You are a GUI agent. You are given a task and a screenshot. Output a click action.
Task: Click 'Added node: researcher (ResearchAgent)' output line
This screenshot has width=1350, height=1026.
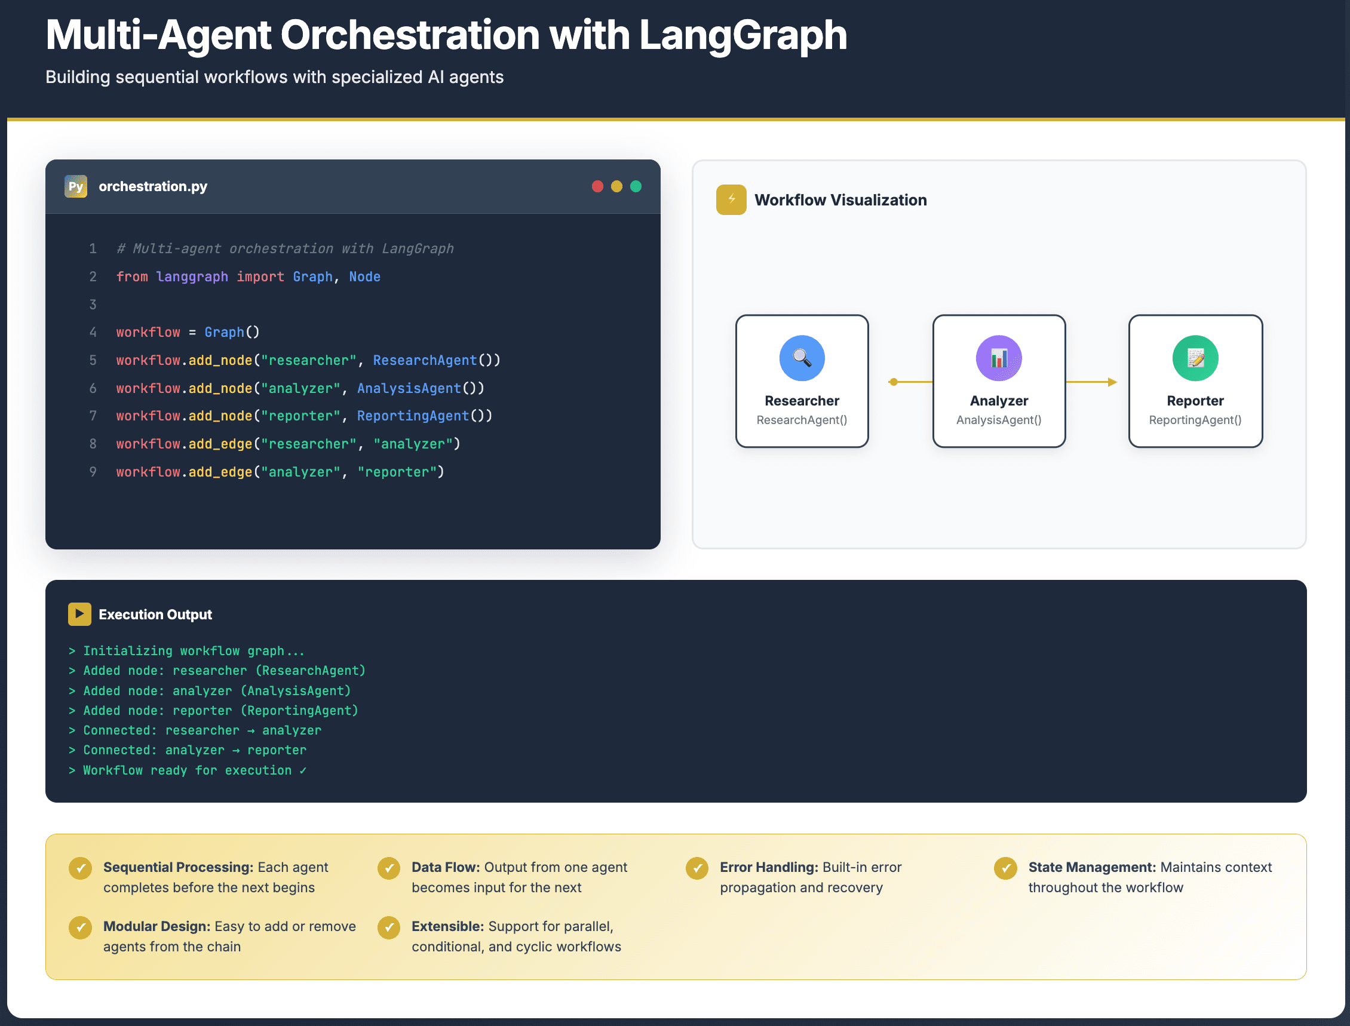[217, 671]
